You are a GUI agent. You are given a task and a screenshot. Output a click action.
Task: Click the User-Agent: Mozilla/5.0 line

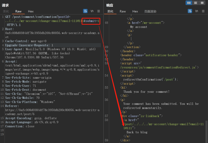click(50, 49)
